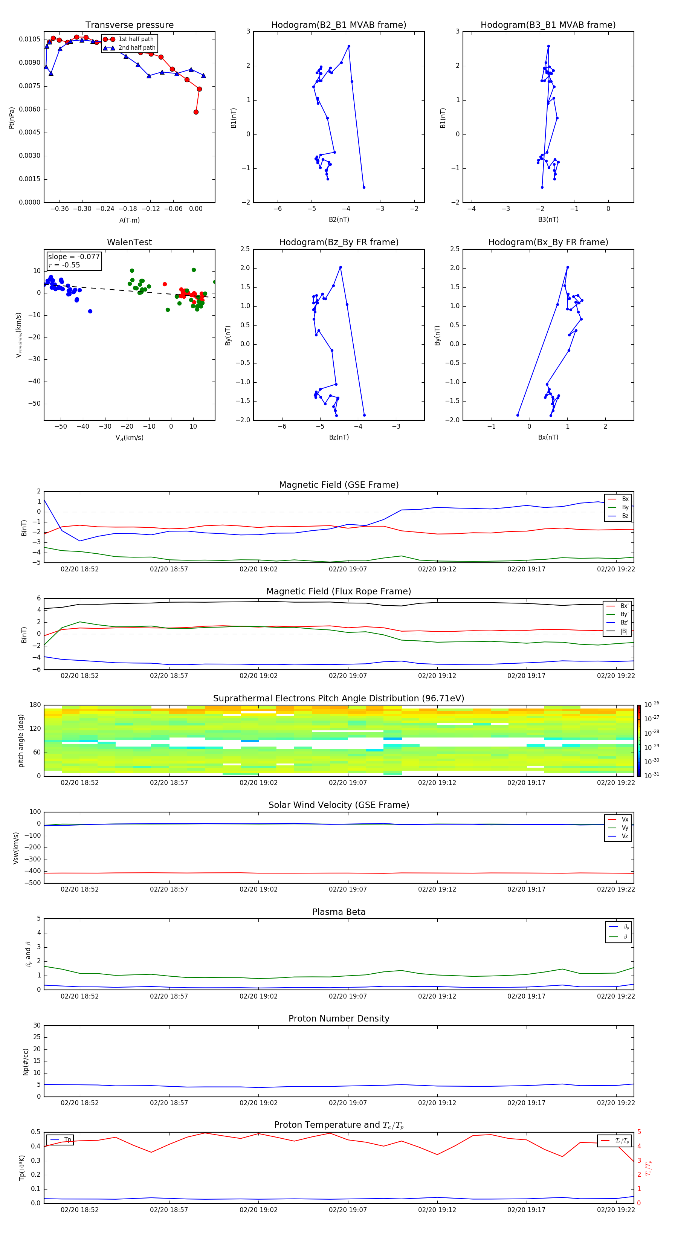Click the 'B3(nT)' x-axis label
This screenshot has width=678, height=1243.
coord(548,220)
